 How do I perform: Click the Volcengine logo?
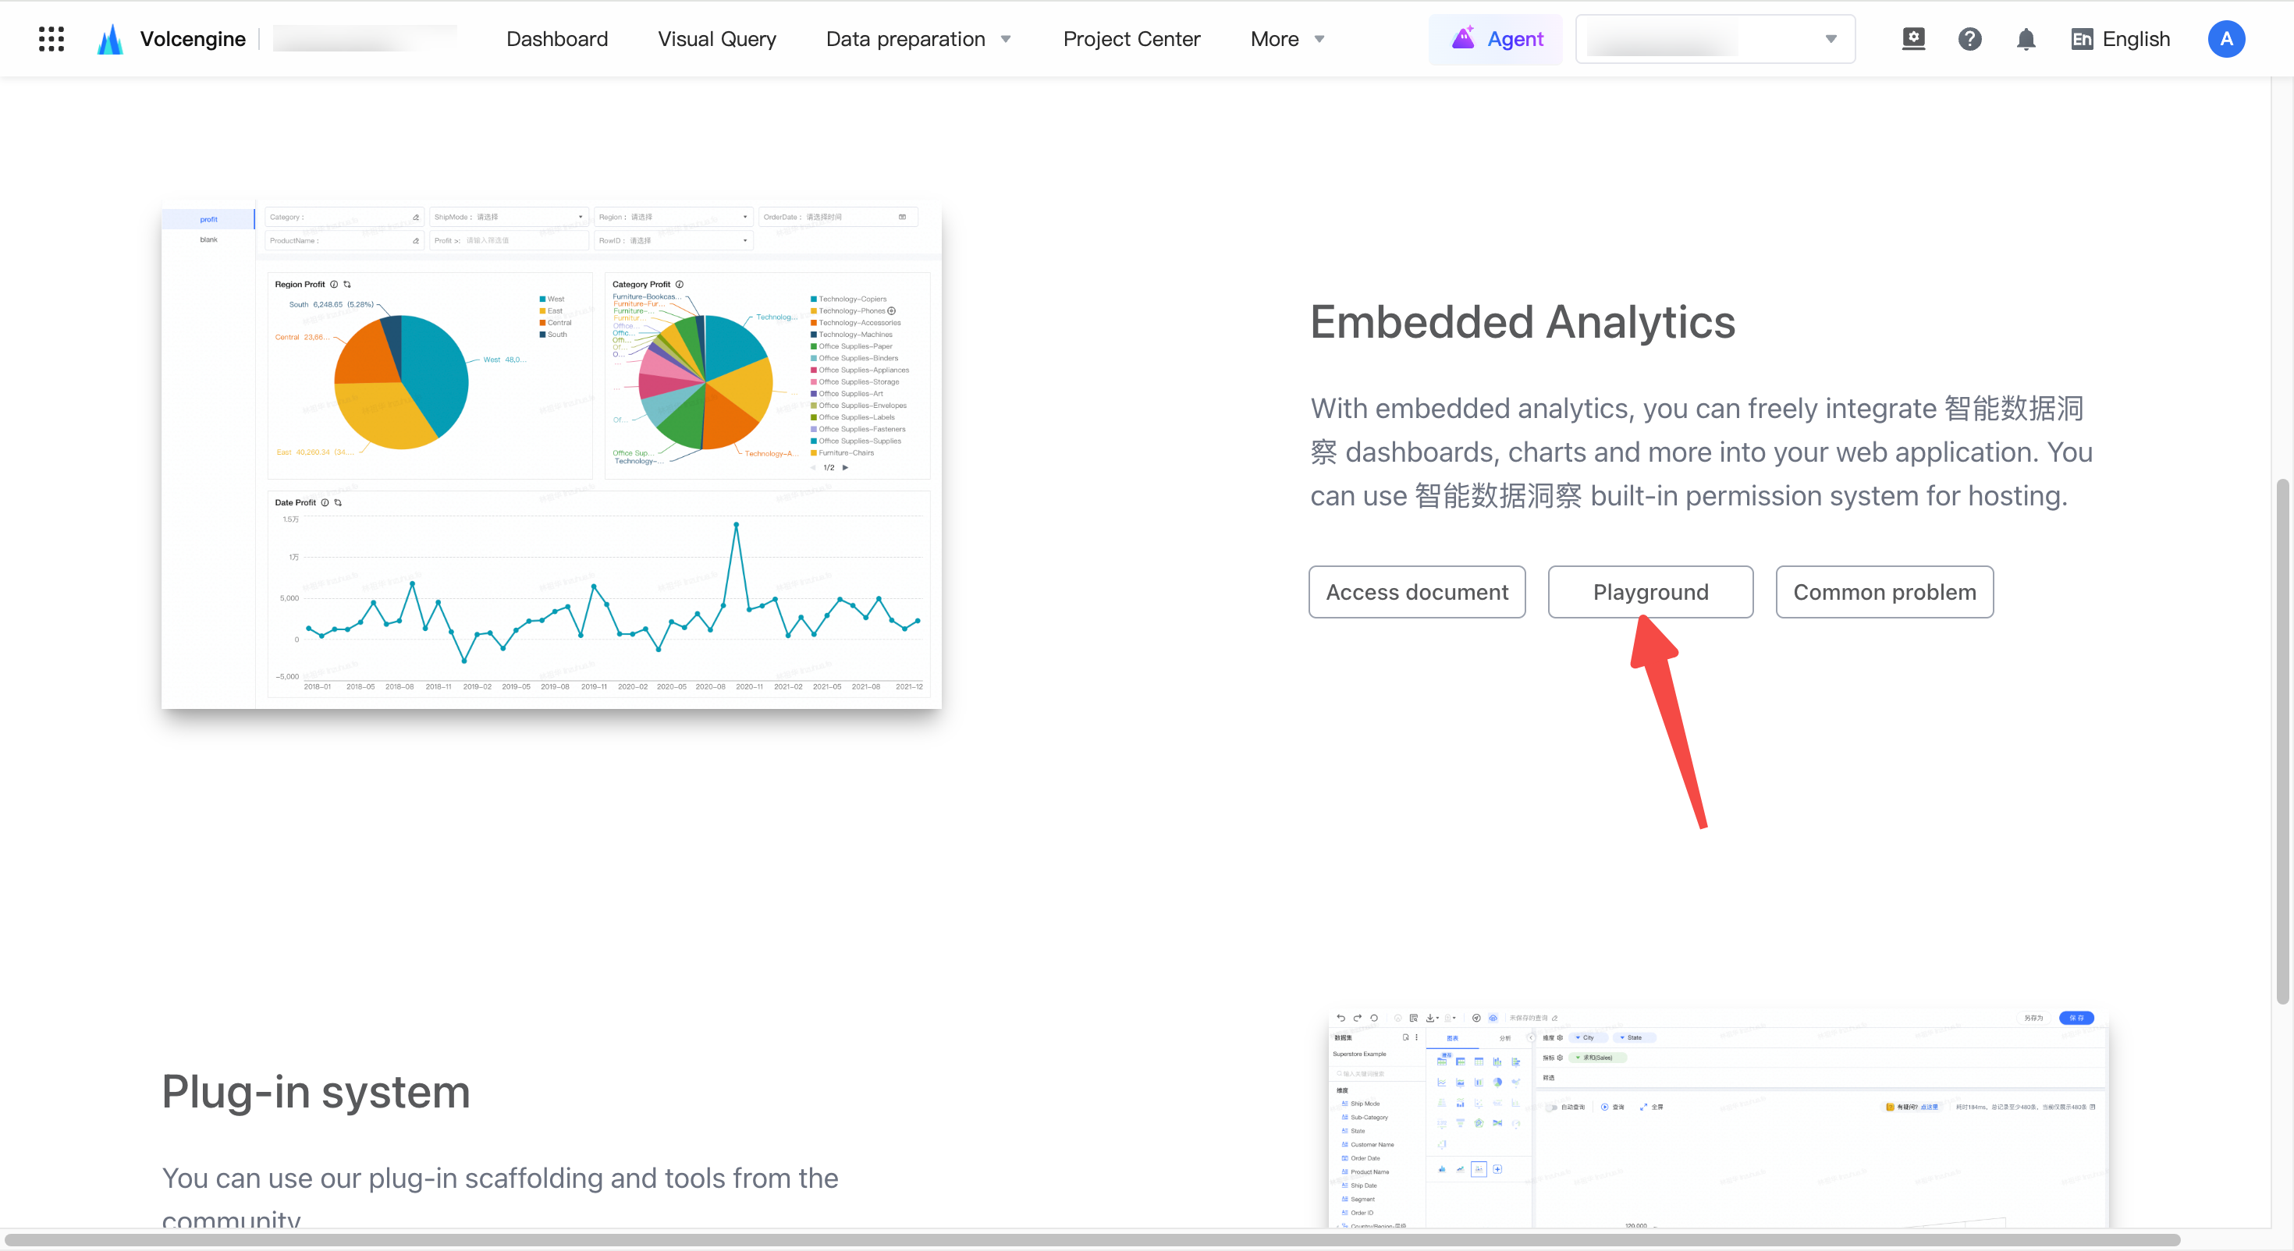pyautogui.click(x=172, y=39)
